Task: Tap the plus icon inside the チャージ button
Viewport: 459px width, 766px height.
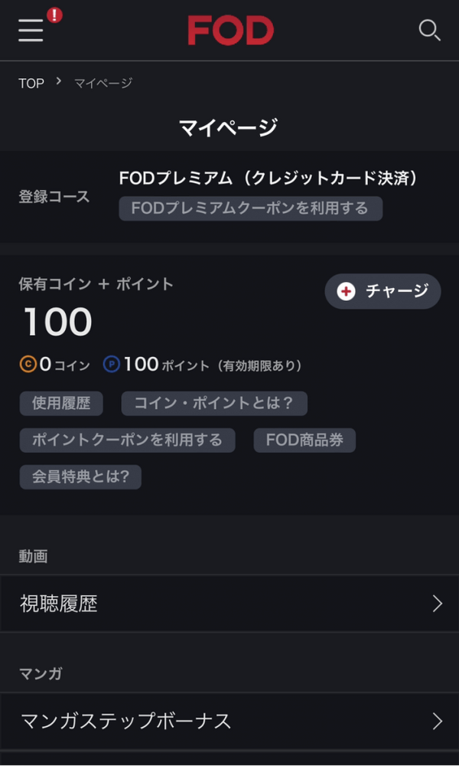Action: click(x=346, y=291)
